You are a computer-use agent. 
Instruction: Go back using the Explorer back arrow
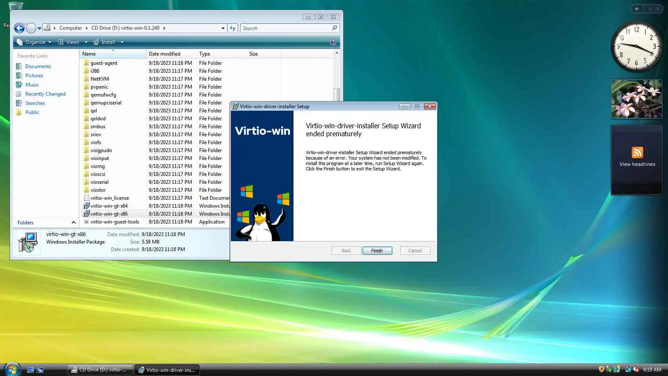tap(19, 28)
